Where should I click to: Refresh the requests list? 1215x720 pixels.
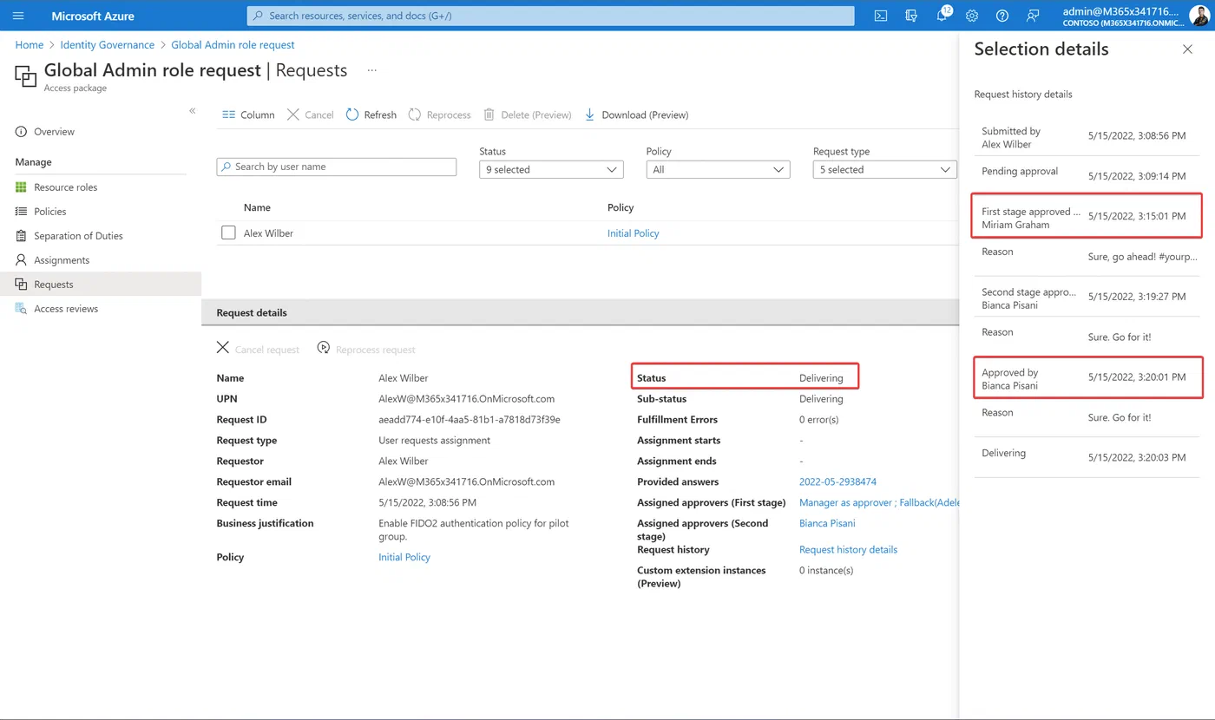tap(371, 115)
